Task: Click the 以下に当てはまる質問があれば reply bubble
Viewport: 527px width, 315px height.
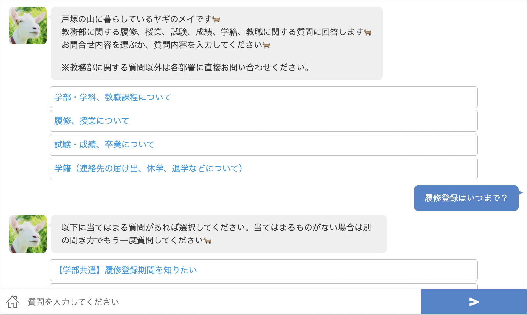Action: point(219,234)
